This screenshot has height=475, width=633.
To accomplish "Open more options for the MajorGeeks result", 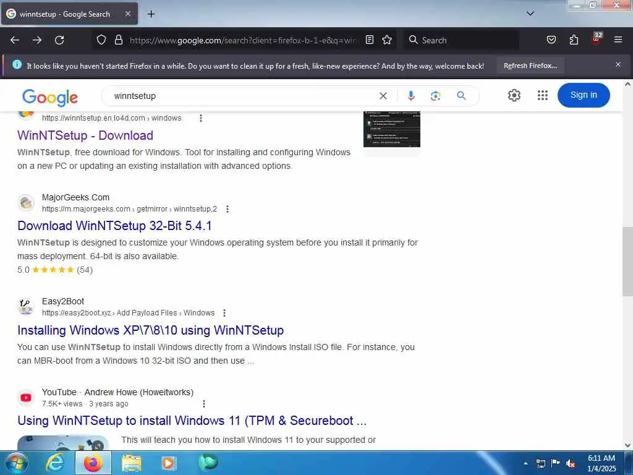I will pyautogui.click(x=227, y=209).
